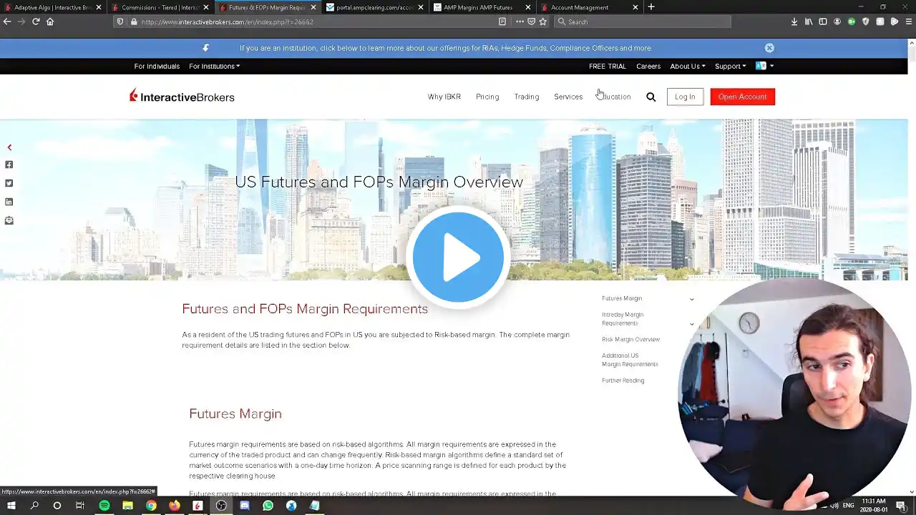Open the Trading menu
916x515 pixels.
tap(527, 97)
